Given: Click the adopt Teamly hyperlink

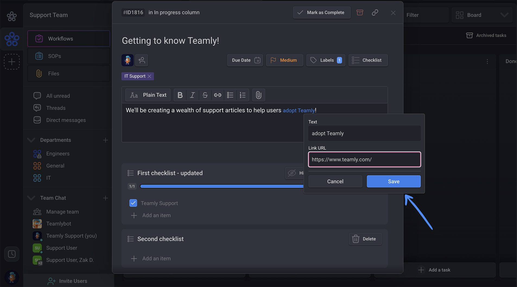Looking at the screenshot, I should pos(299,110).
